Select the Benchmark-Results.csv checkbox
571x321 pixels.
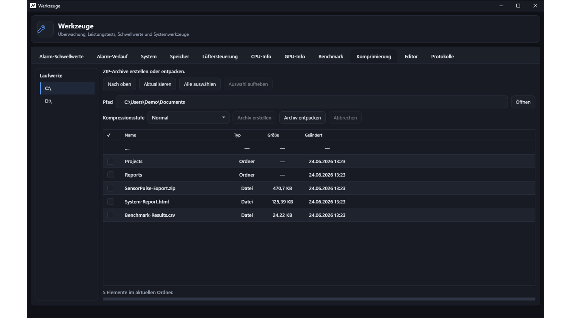click(x=111, y=215)
